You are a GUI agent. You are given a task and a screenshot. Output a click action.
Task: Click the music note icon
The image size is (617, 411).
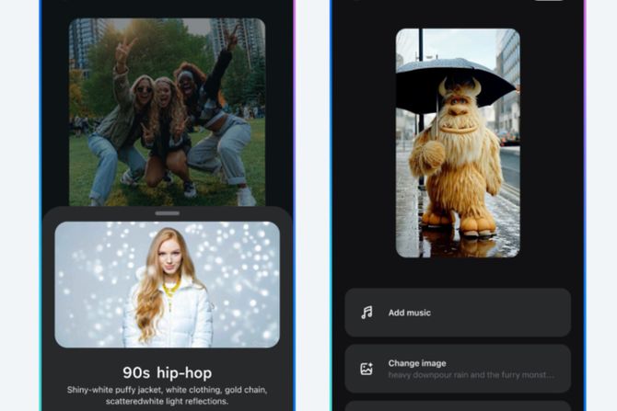pyautogui.click(x=367, y=313)
